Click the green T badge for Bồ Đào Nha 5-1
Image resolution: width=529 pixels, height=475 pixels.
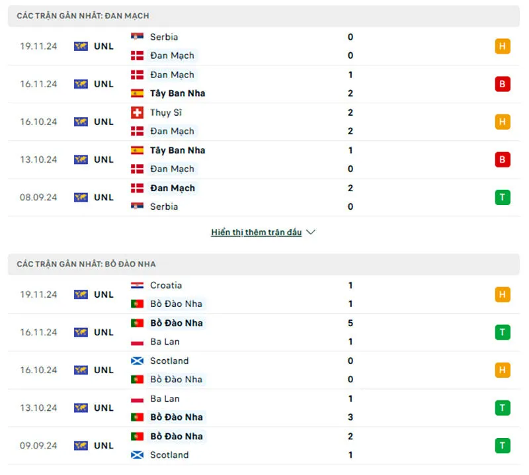pos(503,332)
